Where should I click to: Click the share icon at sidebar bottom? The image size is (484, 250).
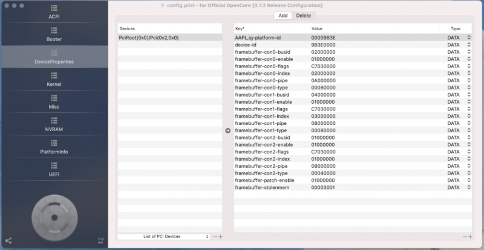click(x=8, y=241)
